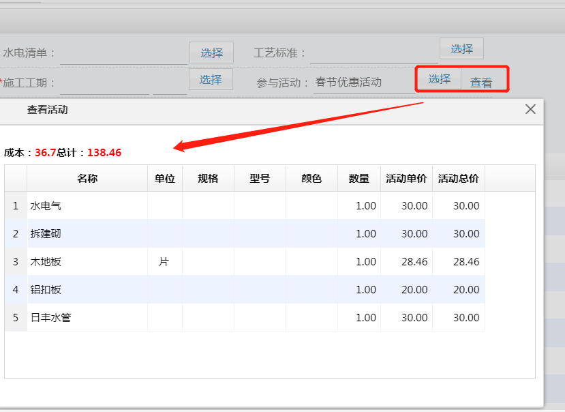Focus the 水电清单 input field

123,53
